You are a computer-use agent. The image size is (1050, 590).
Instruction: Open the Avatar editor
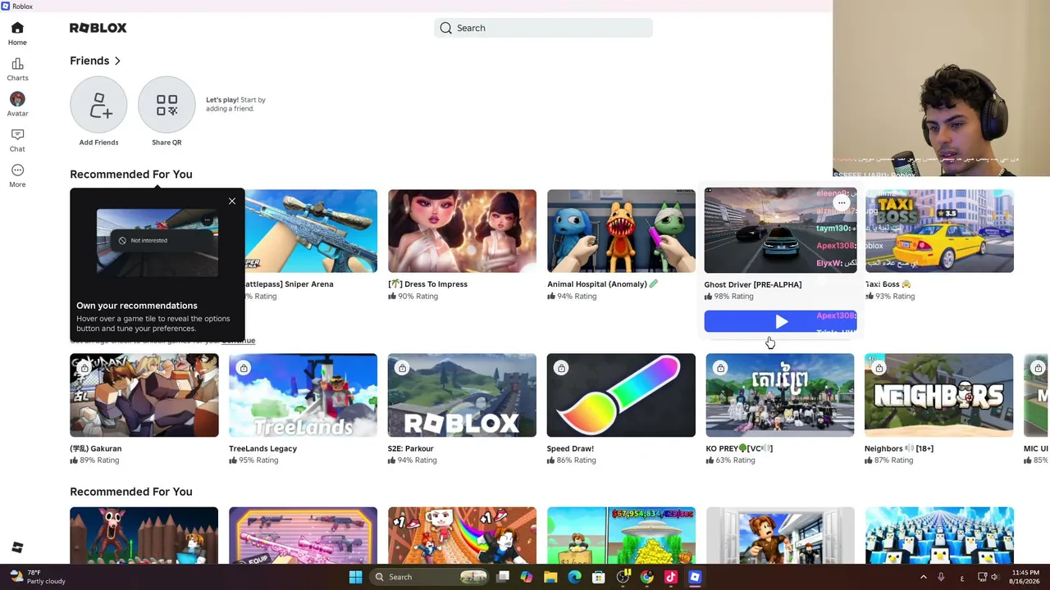point(17,104)
